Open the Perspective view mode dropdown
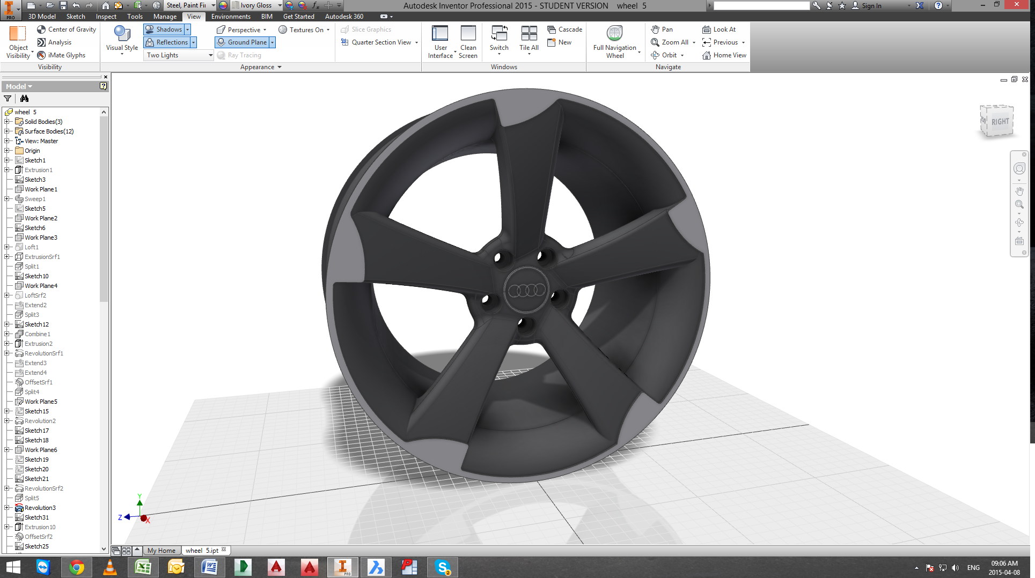This screenshot has height=578, width=1035. tap(241, 29)
